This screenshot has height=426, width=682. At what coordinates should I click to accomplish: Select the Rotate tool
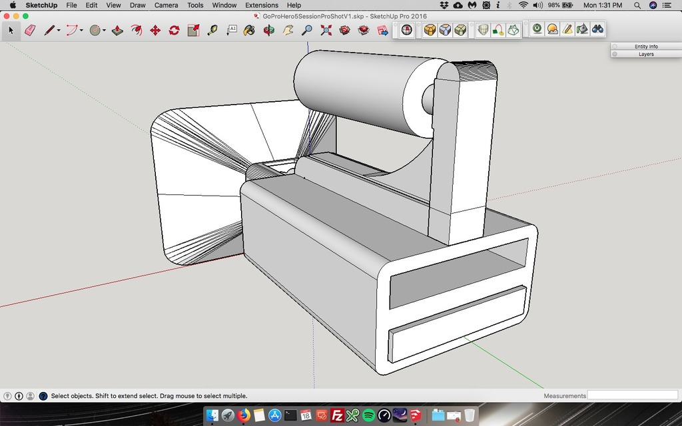coord(174,30)
